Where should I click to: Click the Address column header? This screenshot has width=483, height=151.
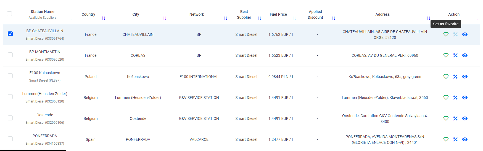pyautogui.click(x=382, y=14)
